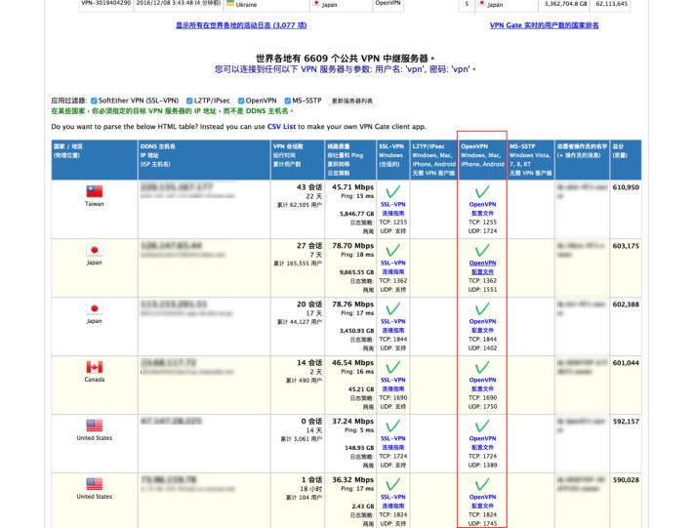Click the US flag in 592,157 score row

pos(94,426)
